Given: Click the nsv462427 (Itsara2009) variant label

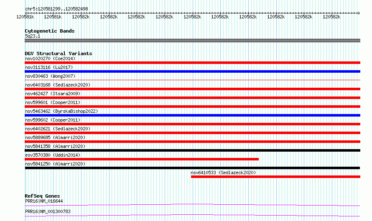Looking at the screenshot, I should point(53,94).
